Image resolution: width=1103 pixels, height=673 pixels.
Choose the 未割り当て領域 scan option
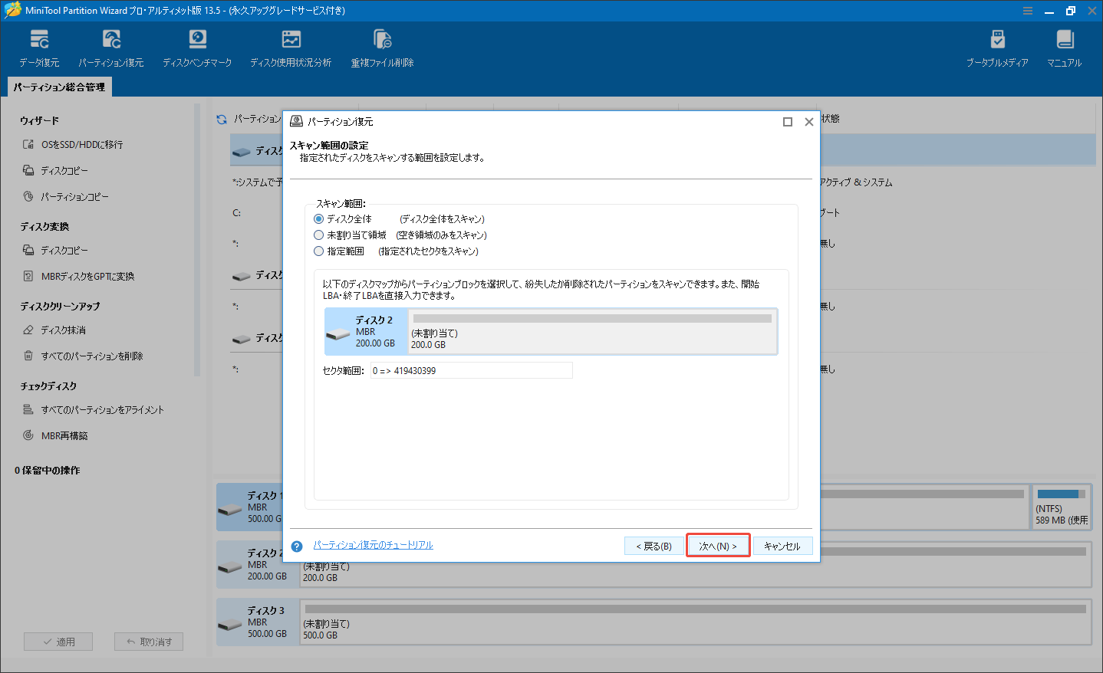click(x=319, y=235)
